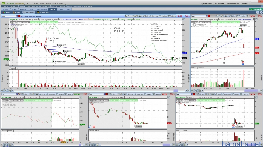Open Style menu in daily HA chart
263x147 pixels.
point(232,16)
